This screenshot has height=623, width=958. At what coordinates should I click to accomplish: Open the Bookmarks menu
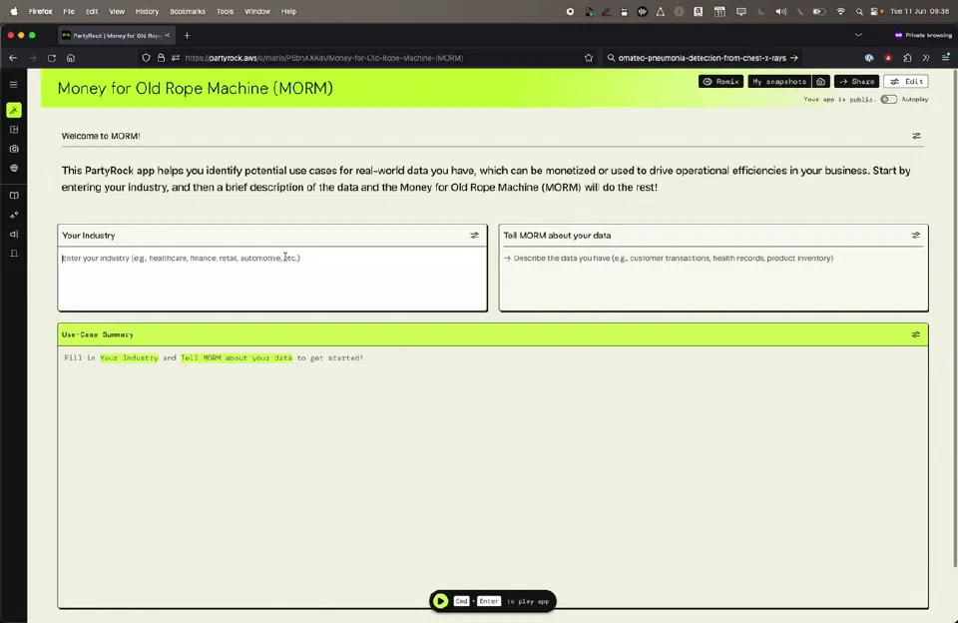coord(188,12)
